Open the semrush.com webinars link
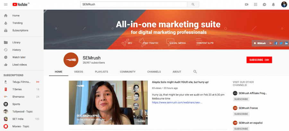Viewport: 289px width, 131px height. pos(177,102)
